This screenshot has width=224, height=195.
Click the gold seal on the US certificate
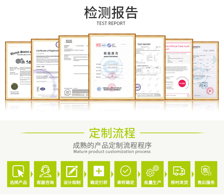pos(14,86)
